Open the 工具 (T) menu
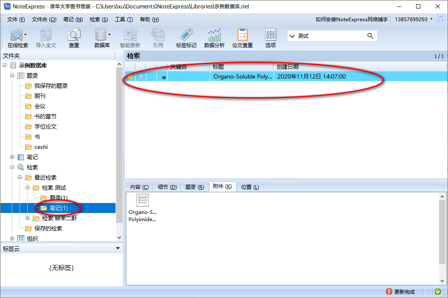448x298 pixels. pyautogui.click(x=124, y=20)
